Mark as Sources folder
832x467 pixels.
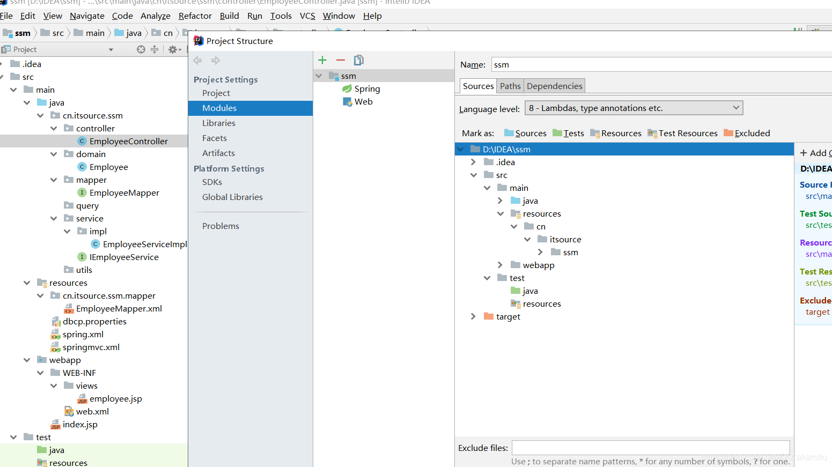click(x=525, y=134)
